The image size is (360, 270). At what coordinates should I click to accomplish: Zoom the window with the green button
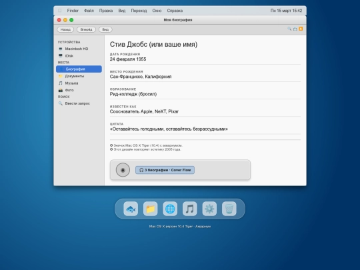(71, 20)
